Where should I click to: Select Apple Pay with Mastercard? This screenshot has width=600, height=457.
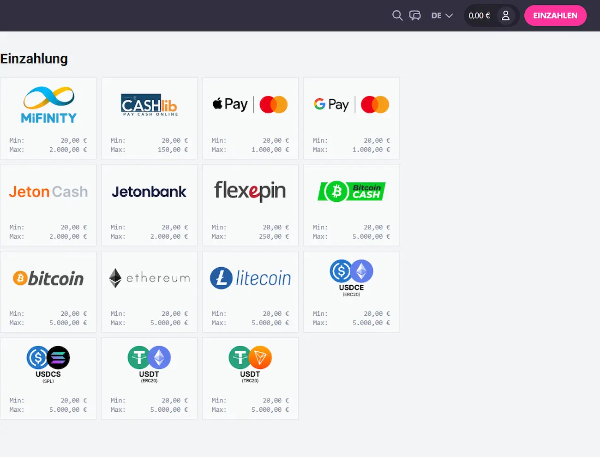(x=250, y=118)
